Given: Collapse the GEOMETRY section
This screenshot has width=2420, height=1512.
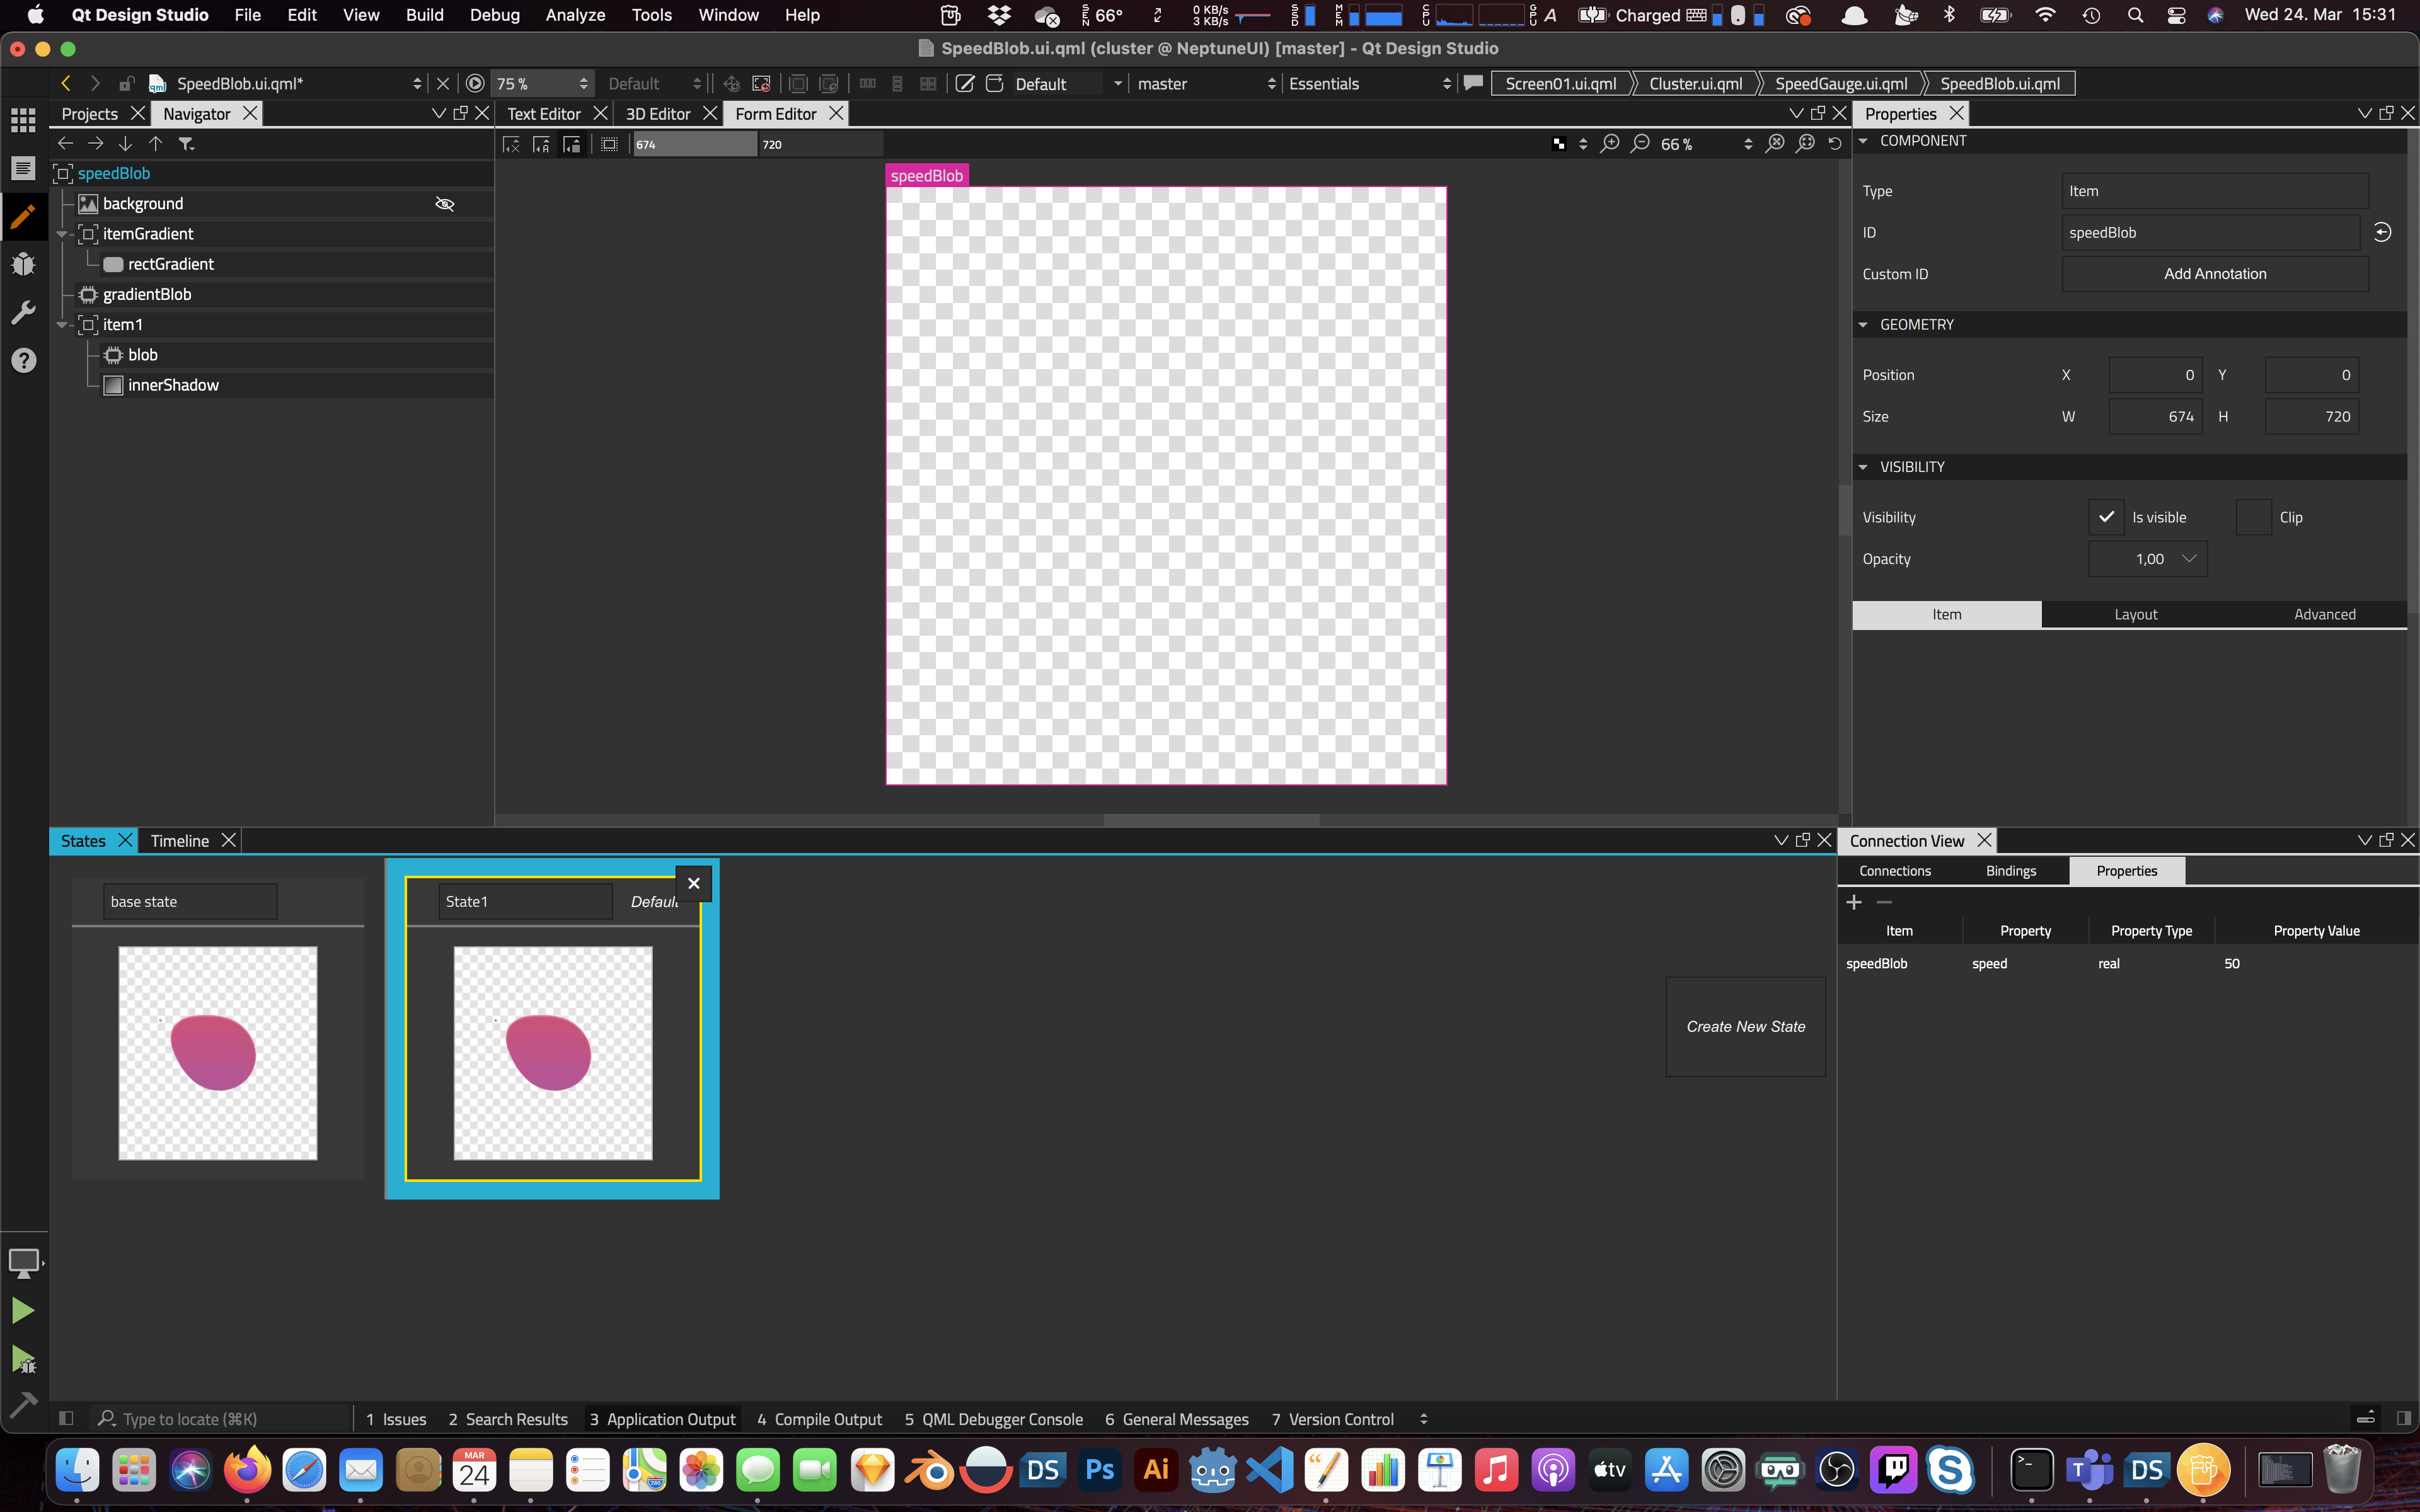Looking at the screenshot, I should [x=1863, y=325].
